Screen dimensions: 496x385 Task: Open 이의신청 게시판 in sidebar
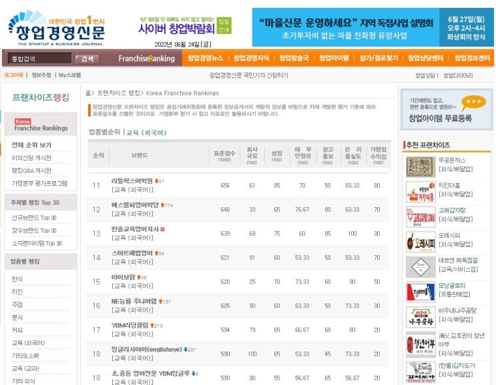pos(31,157)
